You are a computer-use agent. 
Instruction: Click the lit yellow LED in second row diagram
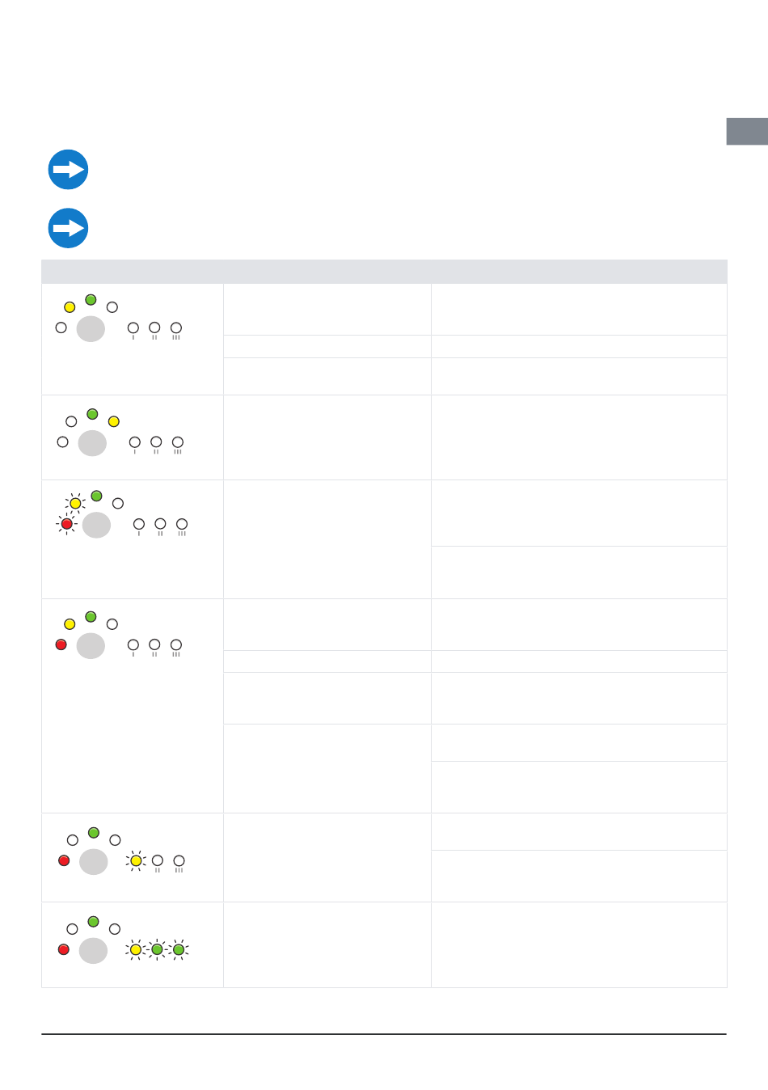[114, 421]
